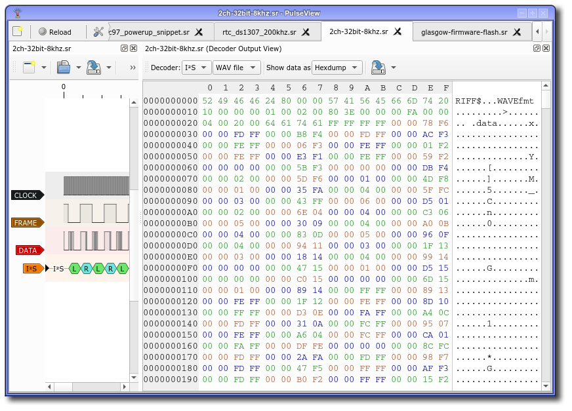Float the Decoder Output View dock
Image resolution: width=572 pixels, height=411 pixels.
(x=537, y=48)
